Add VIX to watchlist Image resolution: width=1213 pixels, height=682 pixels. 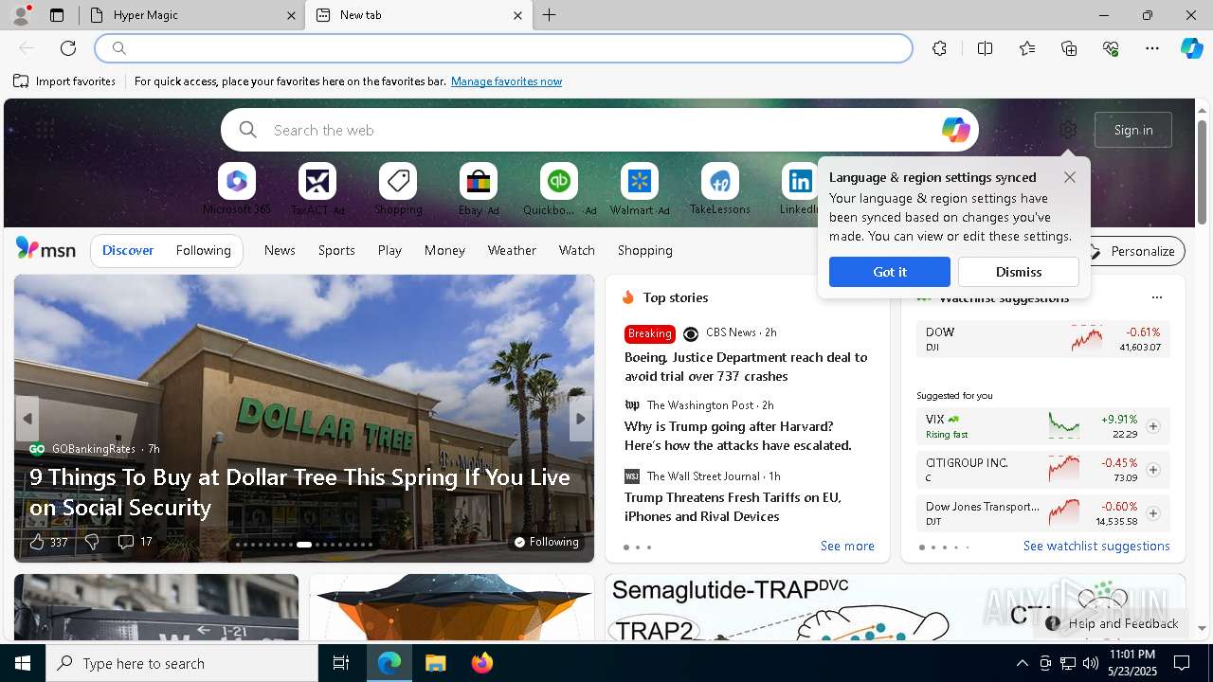pos(1153,426)
